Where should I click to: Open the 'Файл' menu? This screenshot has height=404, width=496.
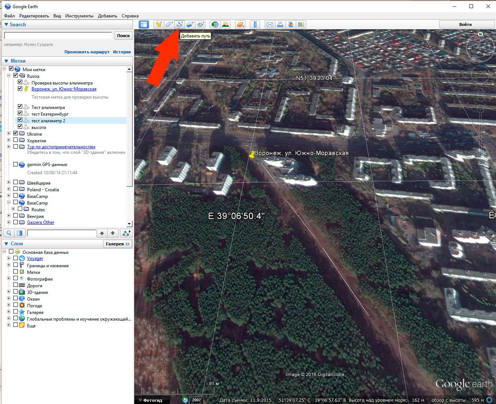(10, 16)
